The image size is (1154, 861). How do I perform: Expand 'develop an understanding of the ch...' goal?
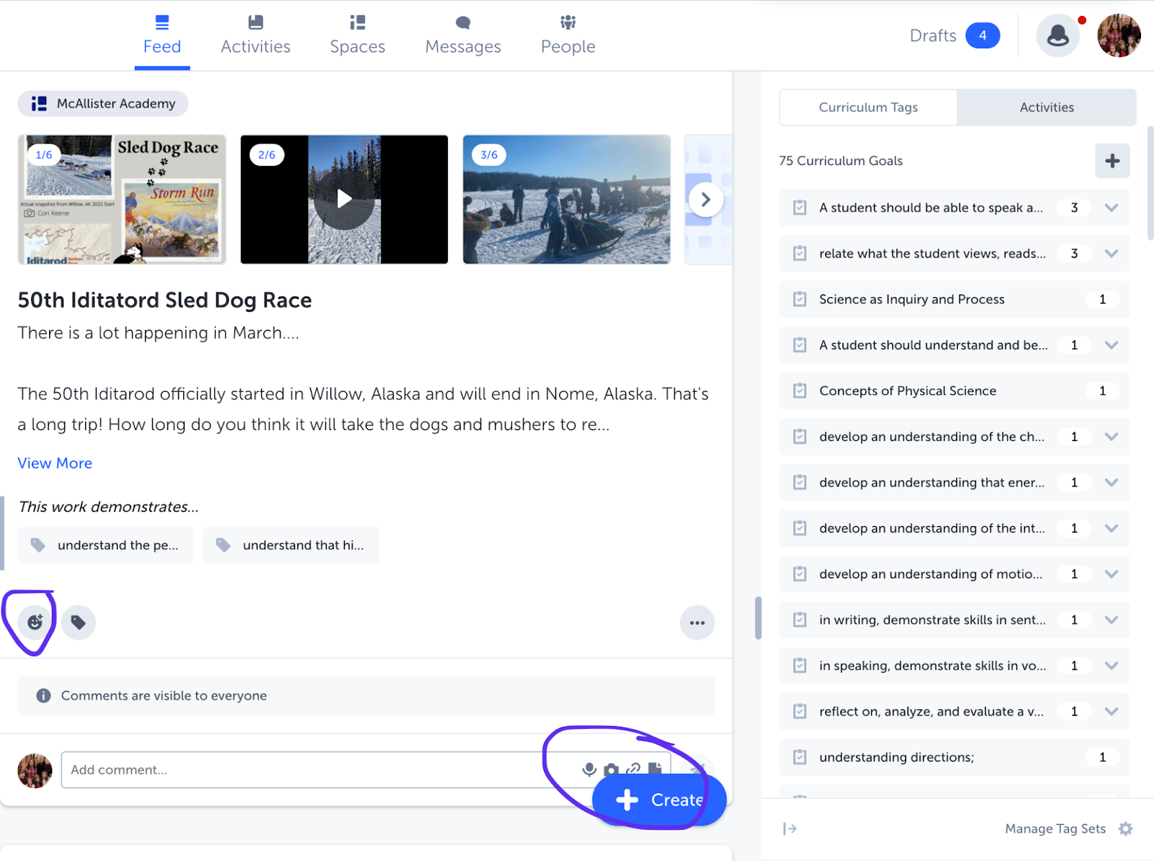pos(1111,437)
